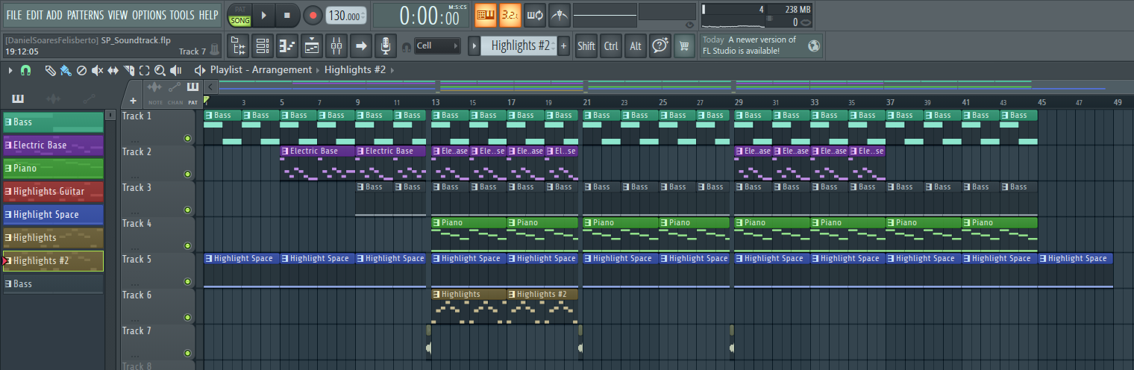Screen dimensions: 1134x370
Task: Expand pattern selector arrow before Highlights #2
Action: 474,46
